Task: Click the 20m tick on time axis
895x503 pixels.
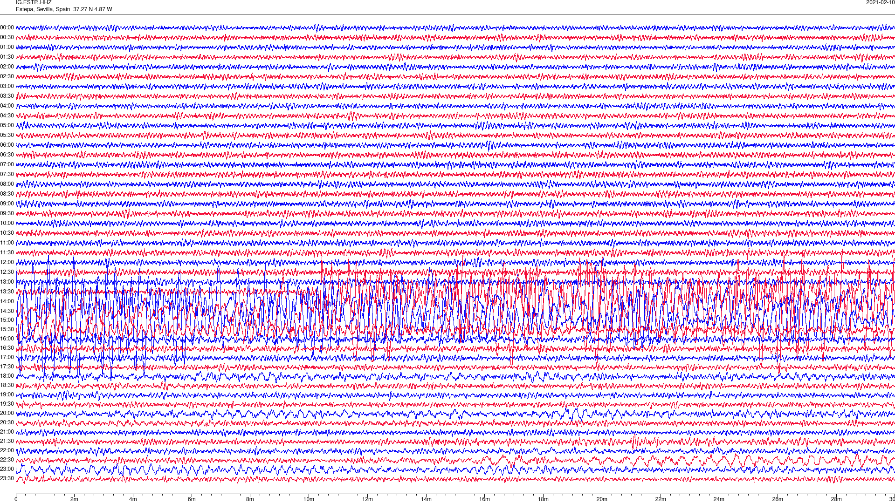Action: [602, 499]
